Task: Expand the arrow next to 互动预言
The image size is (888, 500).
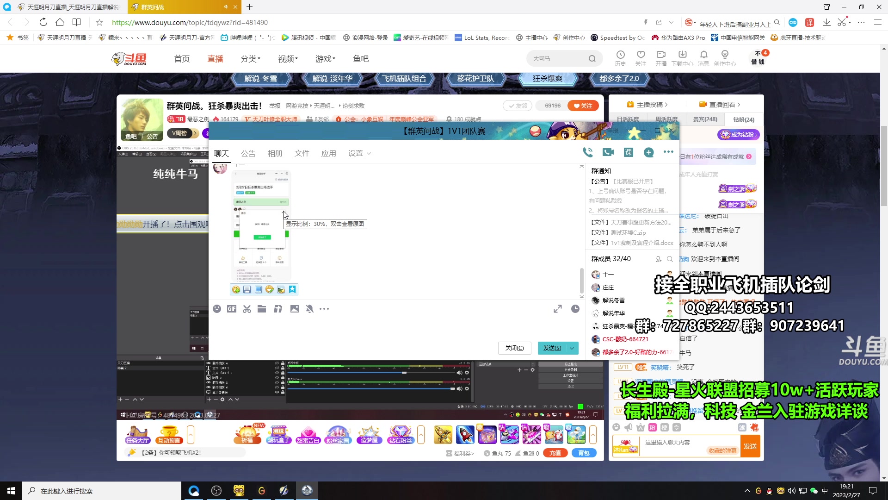Action: point(190,435)
